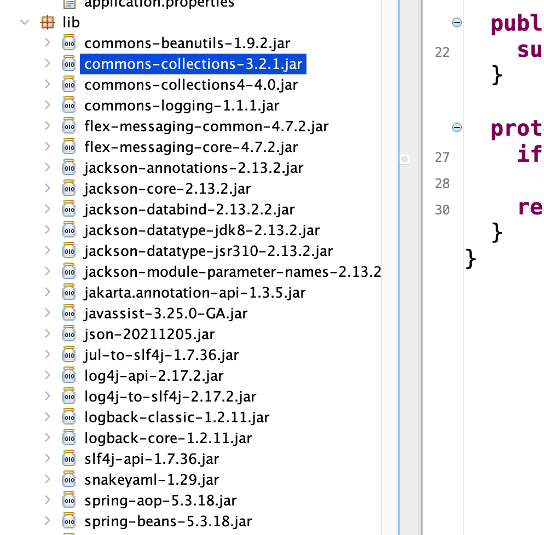Viewport: 544px width, 535px height.
Task: Click line number 30 in editor gutter
Action: tap(442, 210)
